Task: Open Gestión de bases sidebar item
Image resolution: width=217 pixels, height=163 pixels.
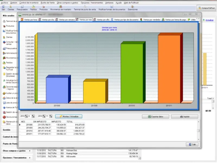Action: point(10,75)
